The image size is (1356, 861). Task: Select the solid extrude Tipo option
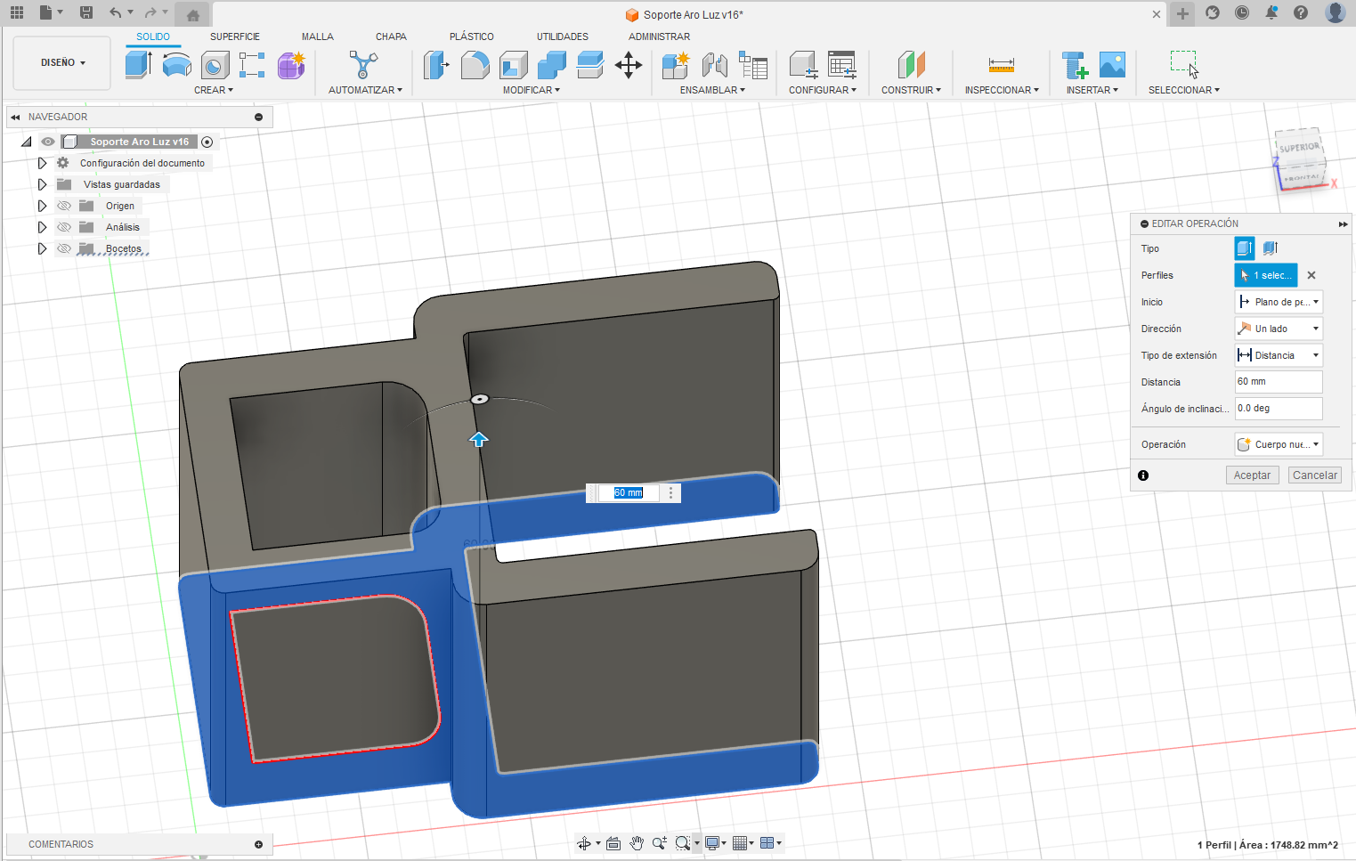1245,248
